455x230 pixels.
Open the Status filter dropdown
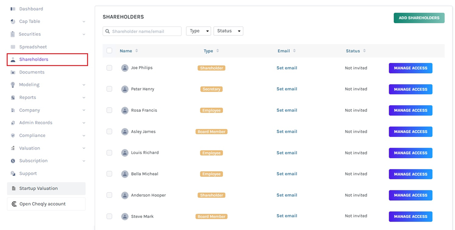coord(228,31)
